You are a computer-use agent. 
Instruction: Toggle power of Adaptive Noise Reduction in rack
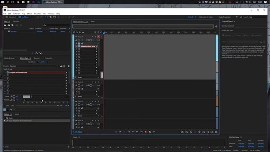[x=8, y=73]
